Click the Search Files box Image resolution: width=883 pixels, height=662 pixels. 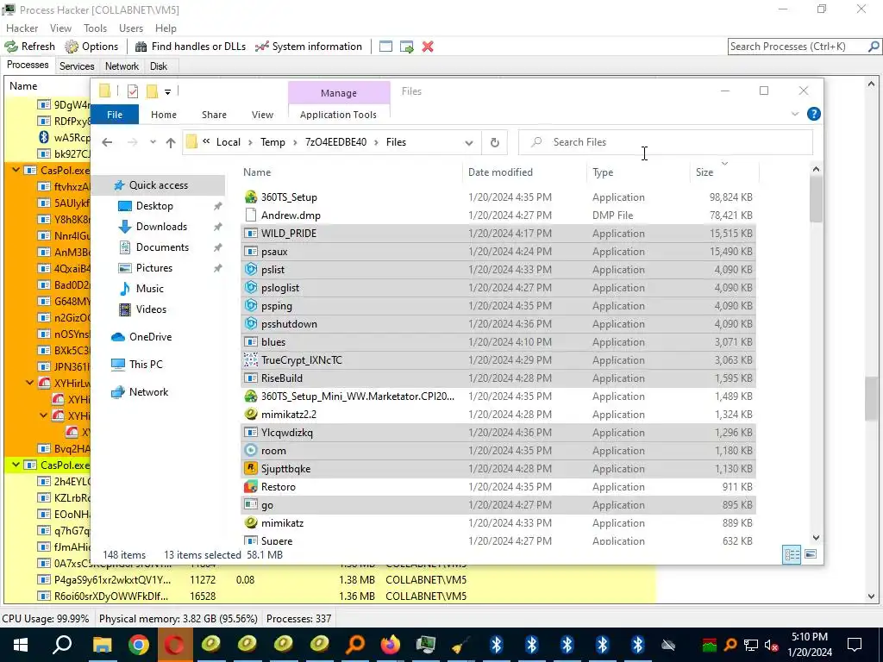pos(665,142)
